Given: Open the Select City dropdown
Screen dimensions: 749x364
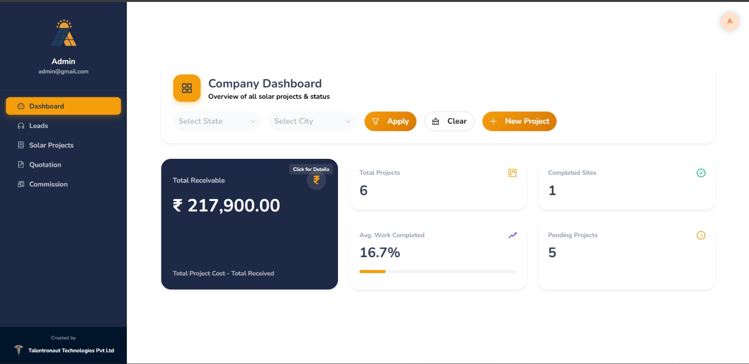Looking at the screenshot, I should [x=312, y=121].
